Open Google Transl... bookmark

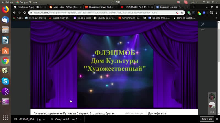[159, 18]
